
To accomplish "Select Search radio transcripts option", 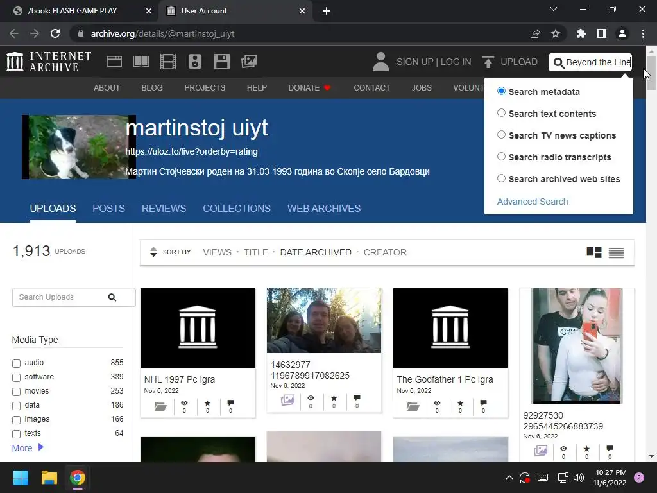I will click(x=501, y=157).
